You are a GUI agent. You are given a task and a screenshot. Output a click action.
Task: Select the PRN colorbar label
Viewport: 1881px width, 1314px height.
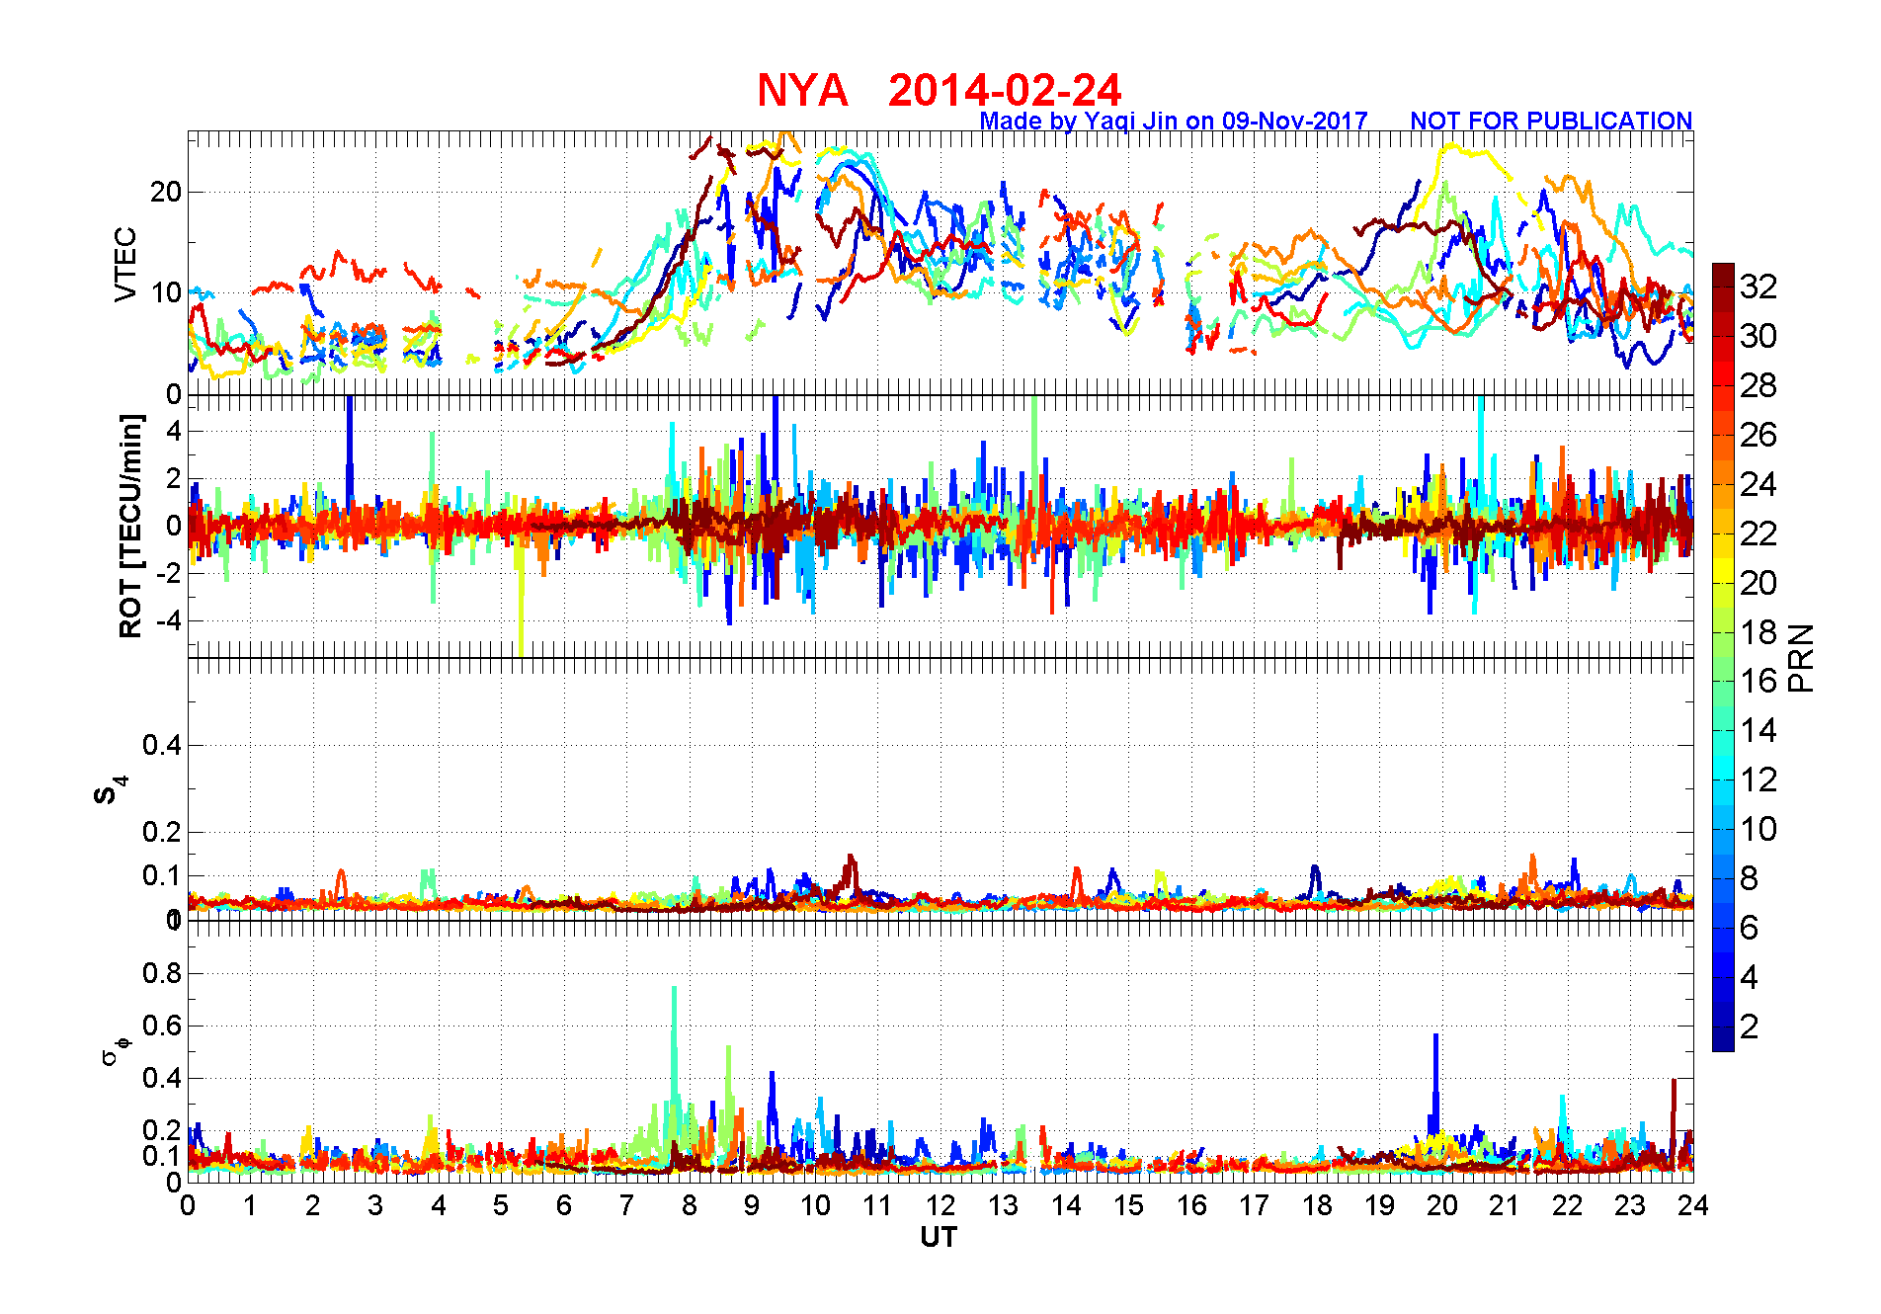[x=1801, y=657]
